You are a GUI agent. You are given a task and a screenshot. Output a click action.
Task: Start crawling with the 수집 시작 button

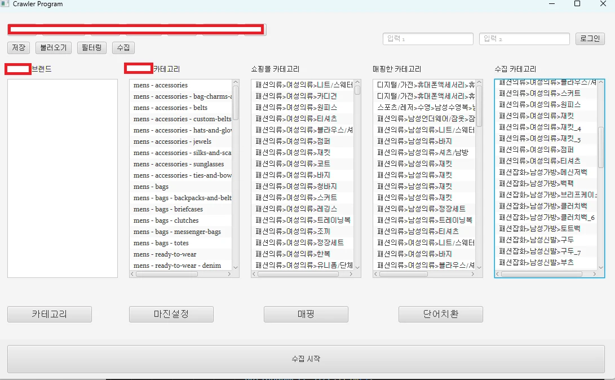pos(307,359)
